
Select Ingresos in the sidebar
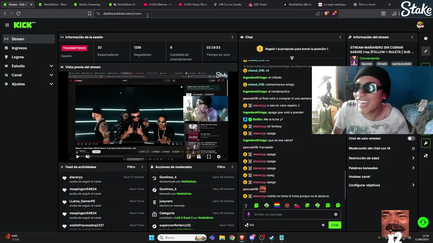click(x=29, y=48)
